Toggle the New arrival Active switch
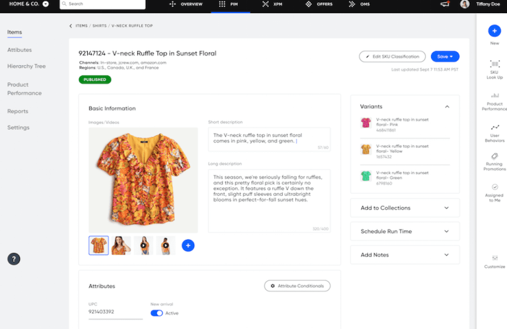 point(156,313)
